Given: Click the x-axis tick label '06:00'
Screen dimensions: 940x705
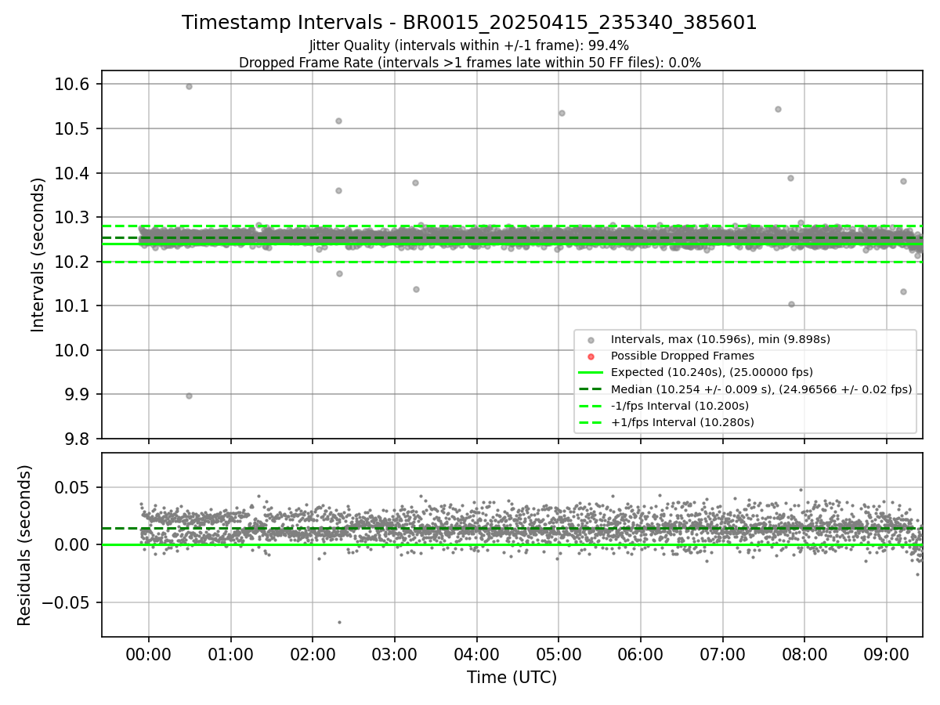Looking at the screenshot, I should (x=641, y=655).
